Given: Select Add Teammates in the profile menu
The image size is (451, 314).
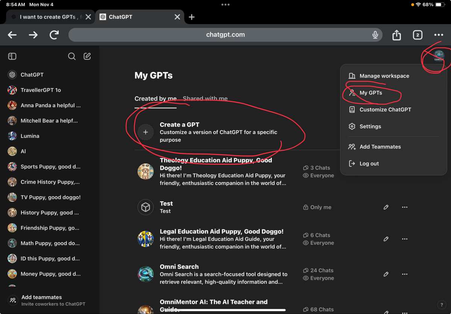Looking at the screenshot, I should 393,147.
